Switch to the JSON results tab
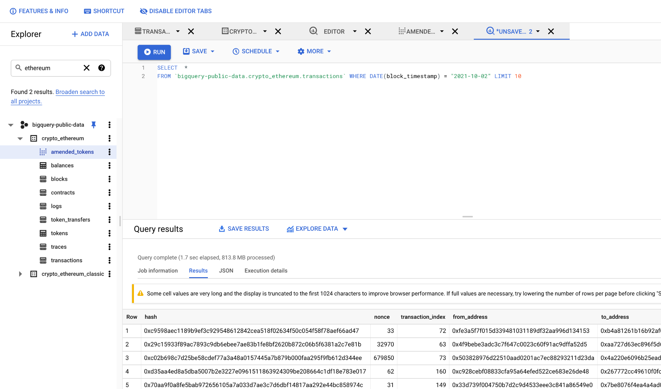Screen dimensions: 661x389 226,271
